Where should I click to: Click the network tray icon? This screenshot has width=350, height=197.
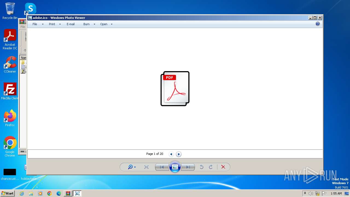[317, 193]
